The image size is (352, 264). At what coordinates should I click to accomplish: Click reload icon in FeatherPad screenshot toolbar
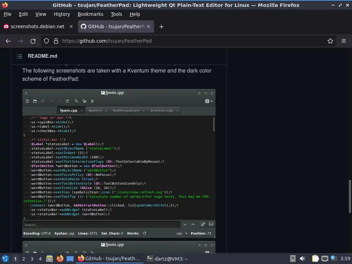67,101
